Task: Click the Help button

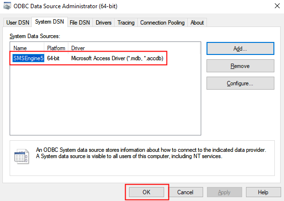Action: (263, 192)
